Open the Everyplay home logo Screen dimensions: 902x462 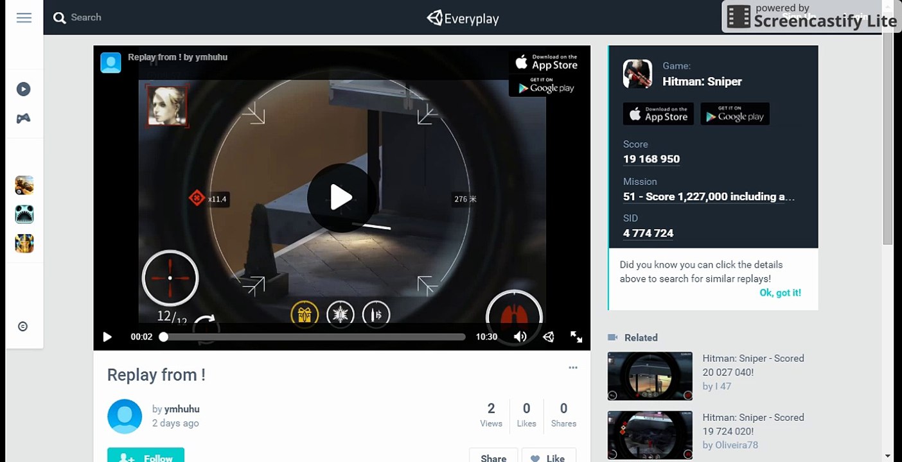463,18
